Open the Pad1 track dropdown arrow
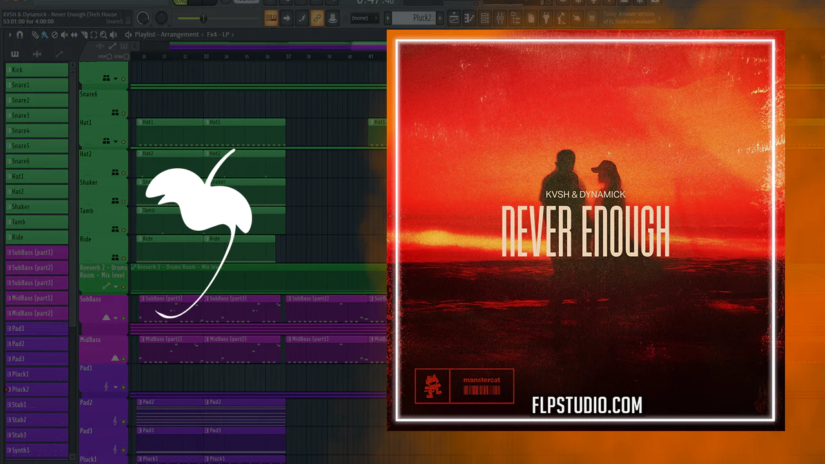This screenshot has width=825, height=464. point(116,387)
